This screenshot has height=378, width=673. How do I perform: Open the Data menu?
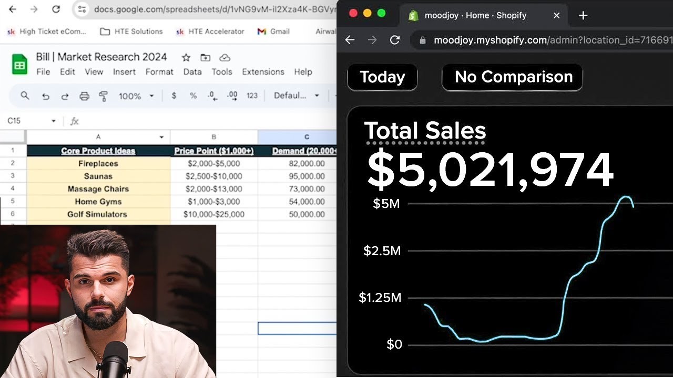coord(193,72)
